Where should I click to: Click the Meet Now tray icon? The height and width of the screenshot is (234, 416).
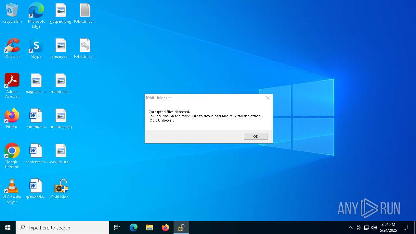point(358,227)
